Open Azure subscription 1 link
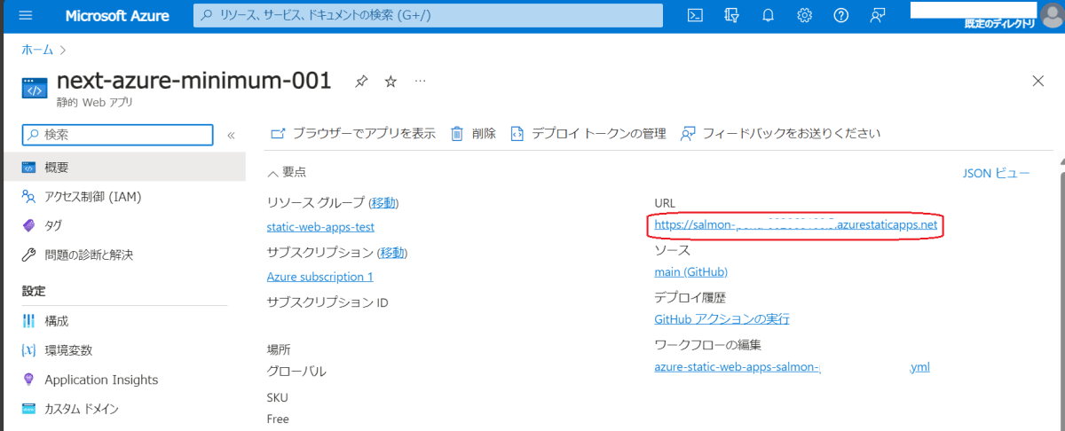Image resolution: width=1065 pixels, height=431 pixels. [x=319, y=277]
